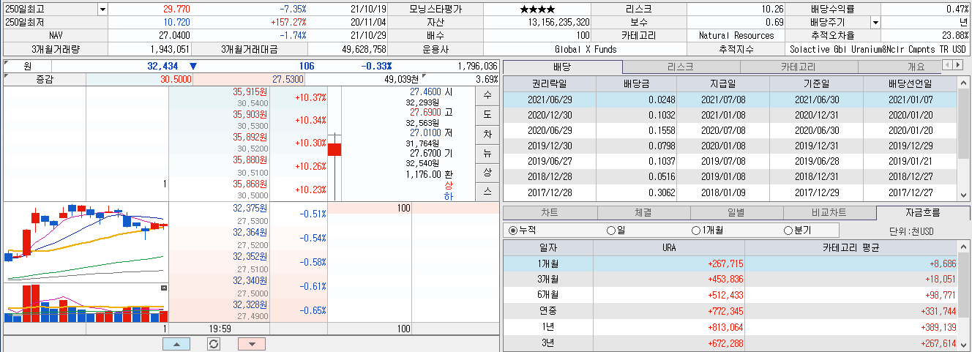Click the 19:59 time cell

219,329
